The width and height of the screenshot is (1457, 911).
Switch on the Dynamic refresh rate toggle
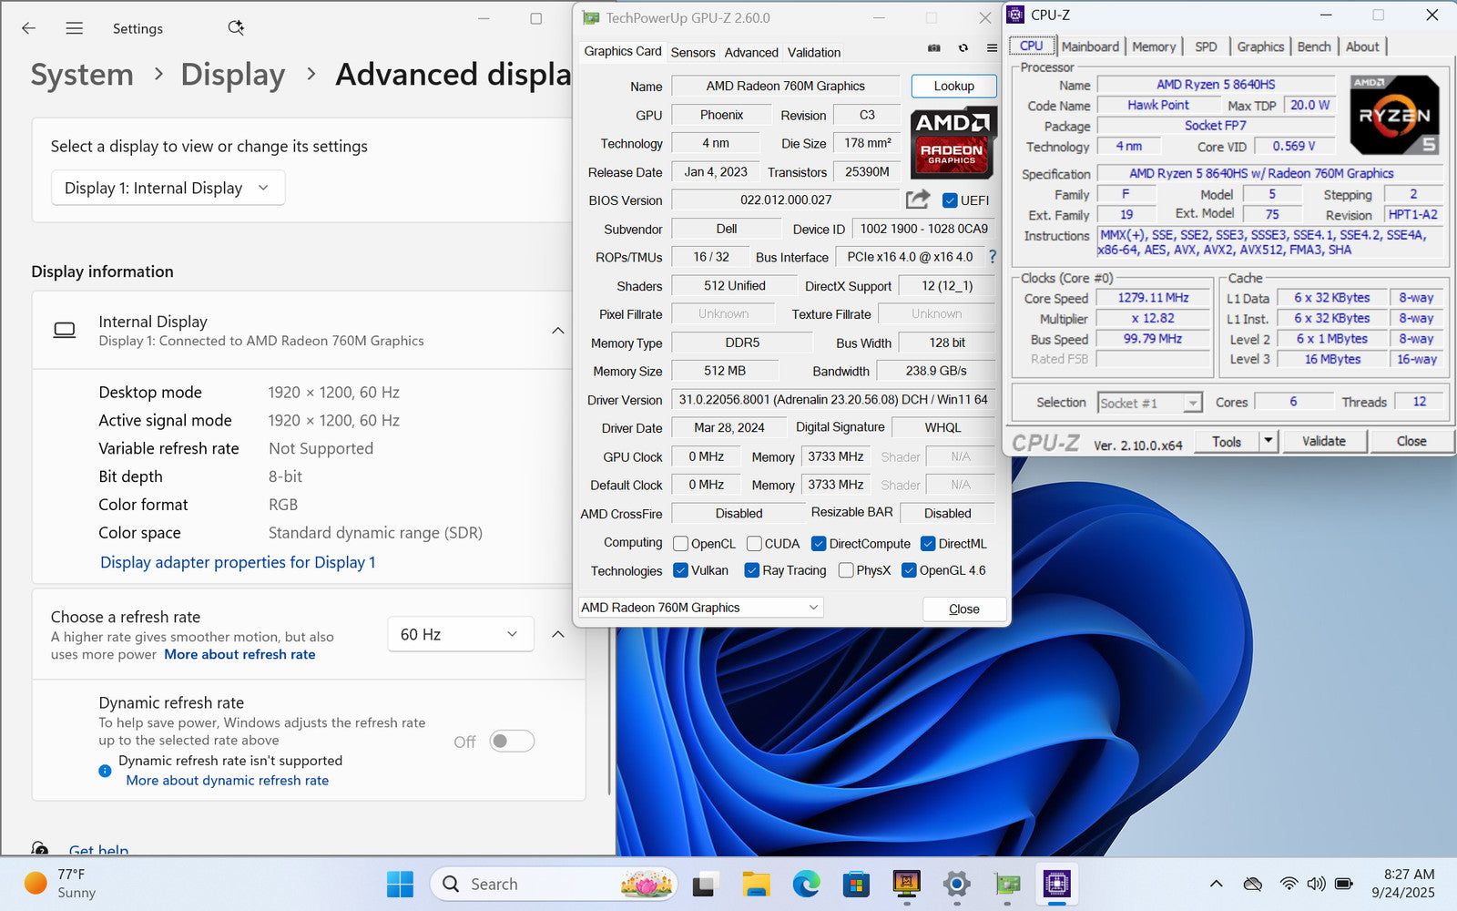[x=511, y=742]
